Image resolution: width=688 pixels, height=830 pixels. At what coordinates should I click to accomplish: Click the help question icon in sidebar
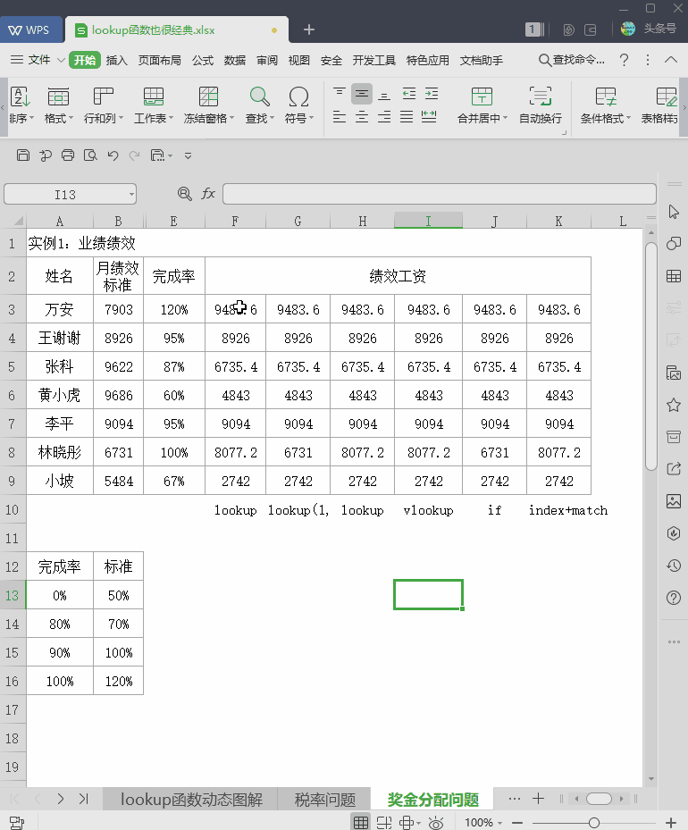coord(674,598)
